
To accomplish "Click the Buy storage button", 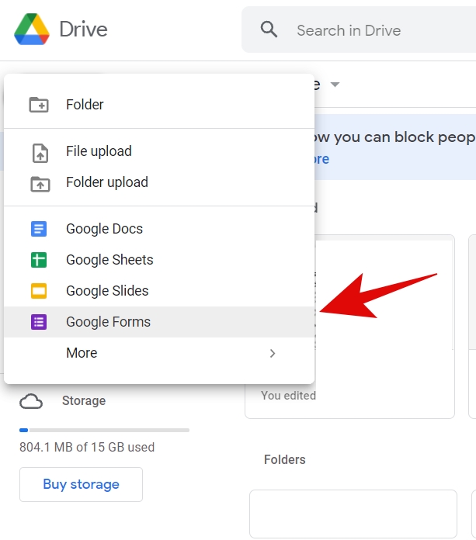I will [x=81, y=484].
